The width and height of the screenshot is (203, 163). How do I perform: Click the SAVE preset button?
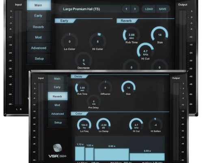[x=163, y=9]
